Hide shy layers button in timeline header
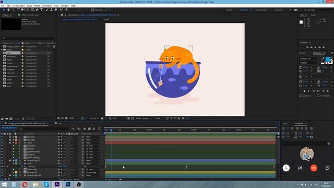The image size is (334, 188). click(85, 129)
